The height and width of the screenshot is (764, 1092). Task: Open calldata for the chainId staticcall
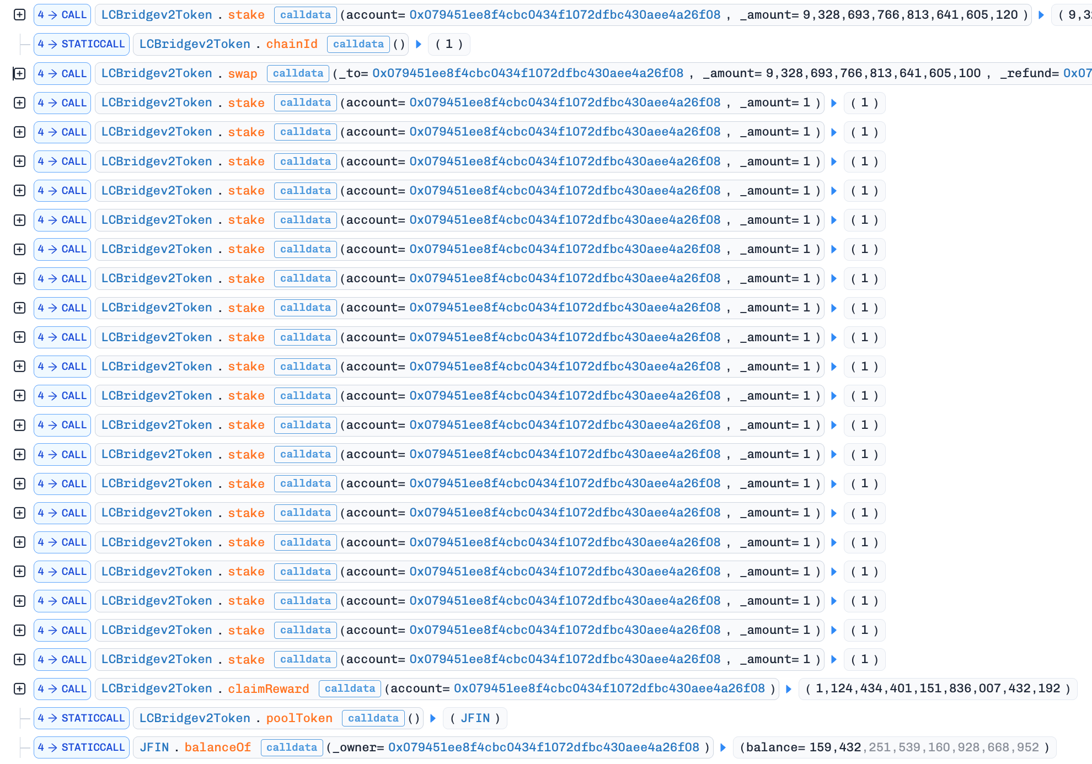[358, 44]
